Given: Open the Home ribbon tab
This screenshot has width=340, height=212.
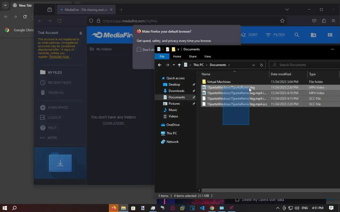Looking at the screenshot, I should click(x=177, y=56).
